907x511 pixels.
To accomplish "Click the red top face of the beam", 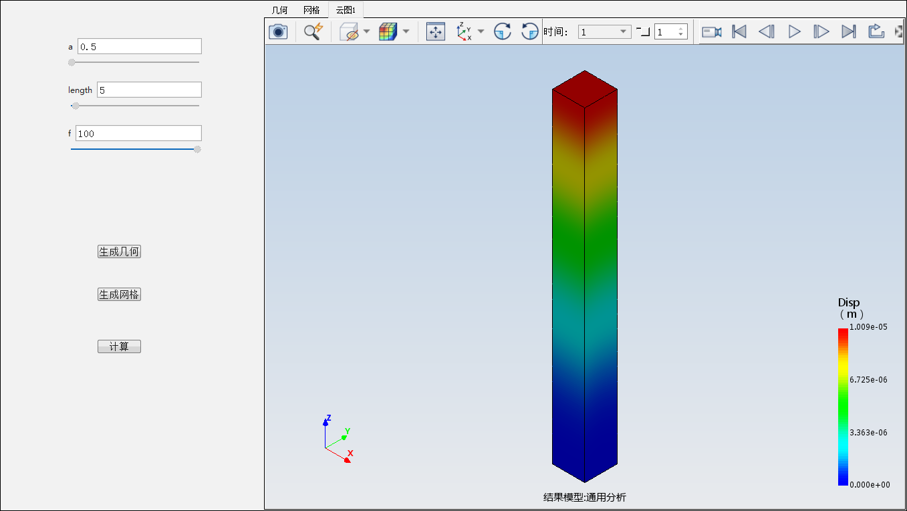I will click(x=585, y=90).
